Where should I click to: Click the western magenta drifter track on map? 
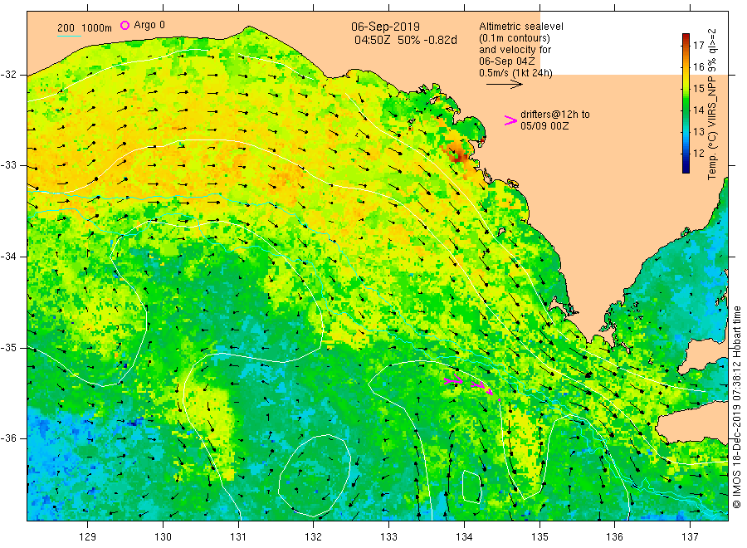453,381
